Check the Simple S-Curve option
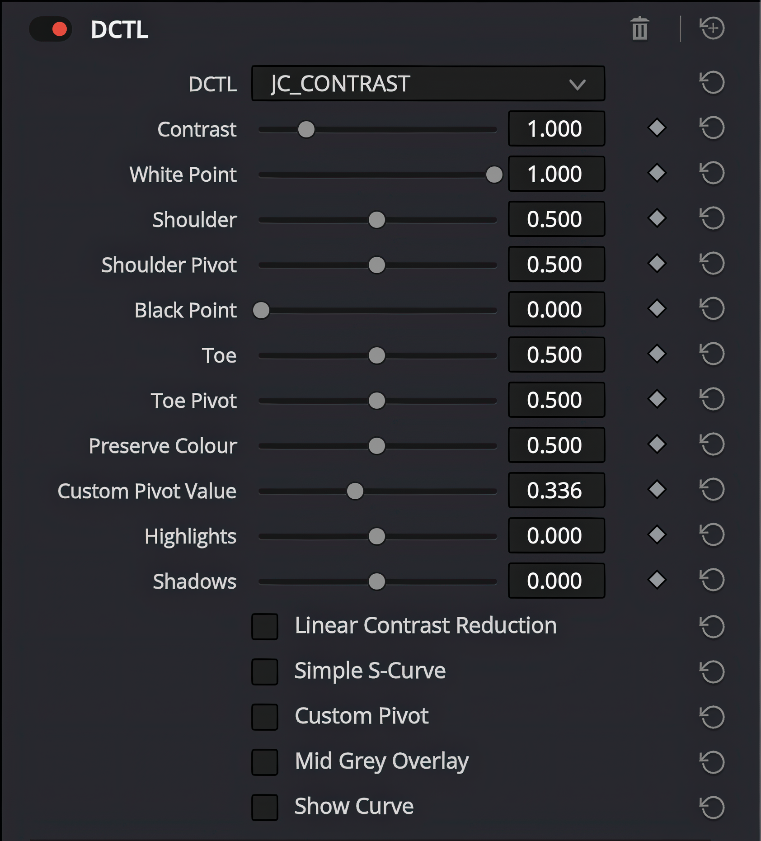This screenshot has width=761, height=841. [x=265, y=671]
